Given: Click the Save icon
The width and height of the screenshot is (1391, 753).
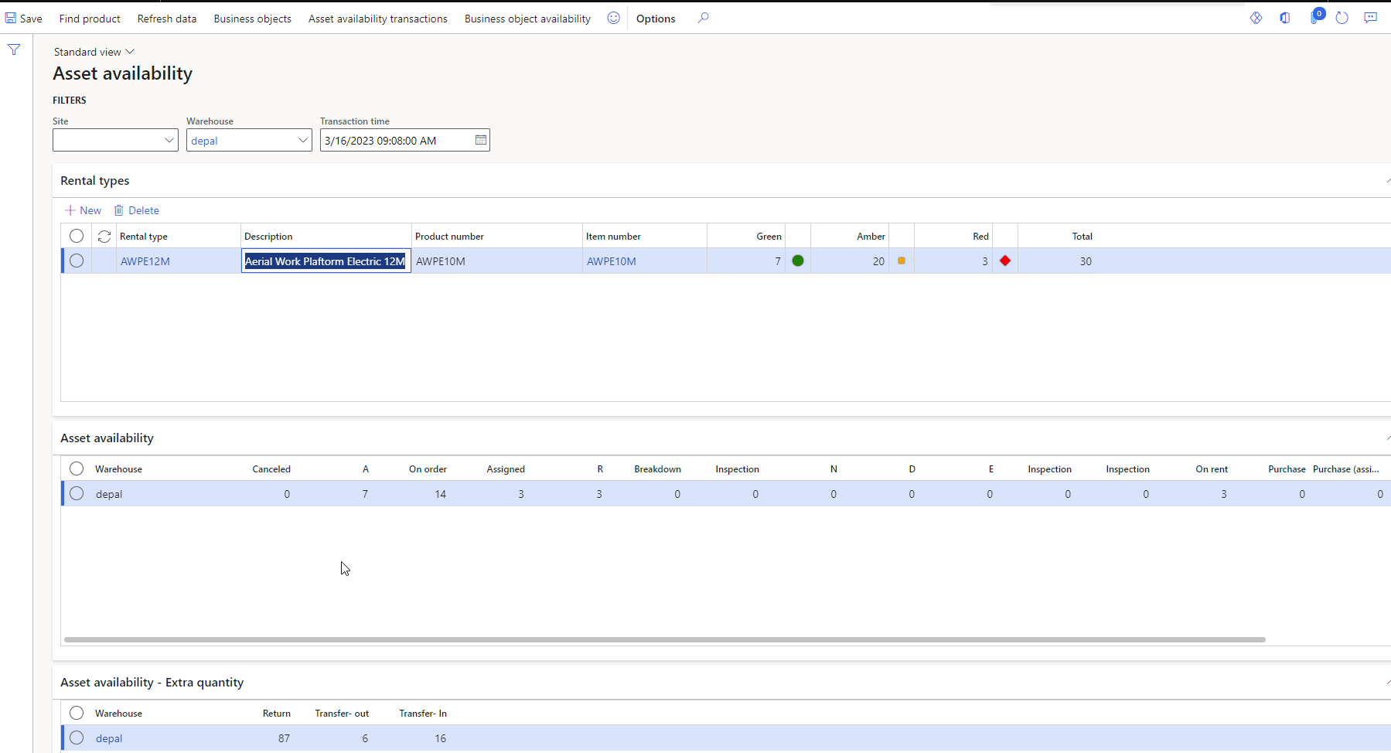Looking at the screenshot, I should pos(11,18).
